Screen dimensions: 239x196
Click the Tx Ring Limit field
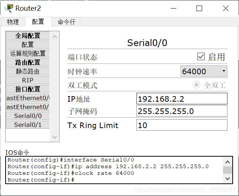click(x=182, y=125)
